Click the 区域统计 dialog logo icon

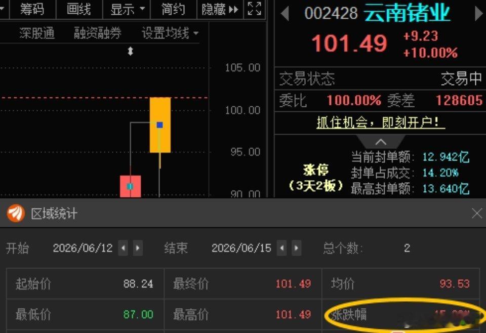coord(16,214)
